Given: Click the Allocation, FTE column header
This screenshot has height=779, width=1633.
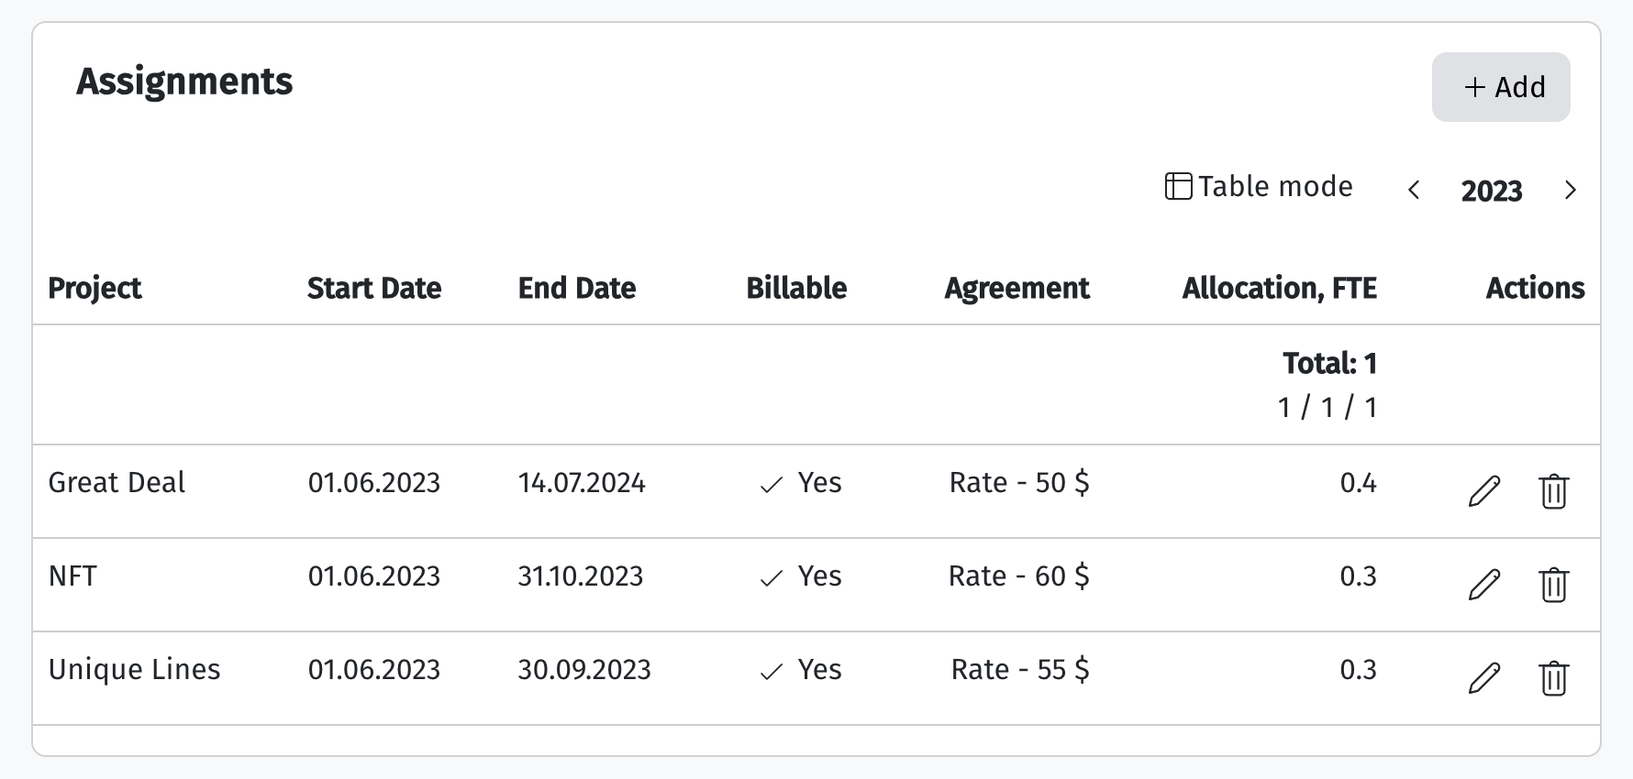Looking at the screenshot, I should point(1280,288).
